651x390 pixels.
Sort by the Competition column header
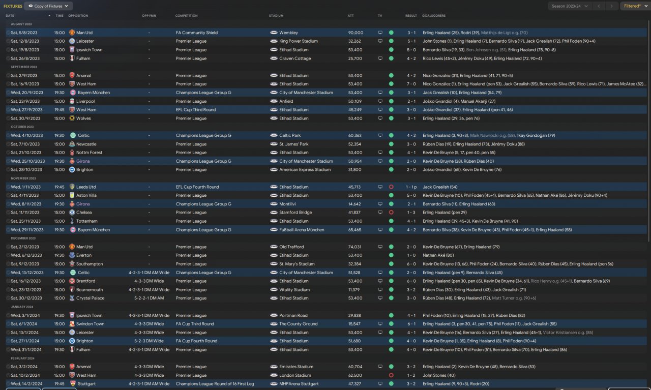coord(186,16)
